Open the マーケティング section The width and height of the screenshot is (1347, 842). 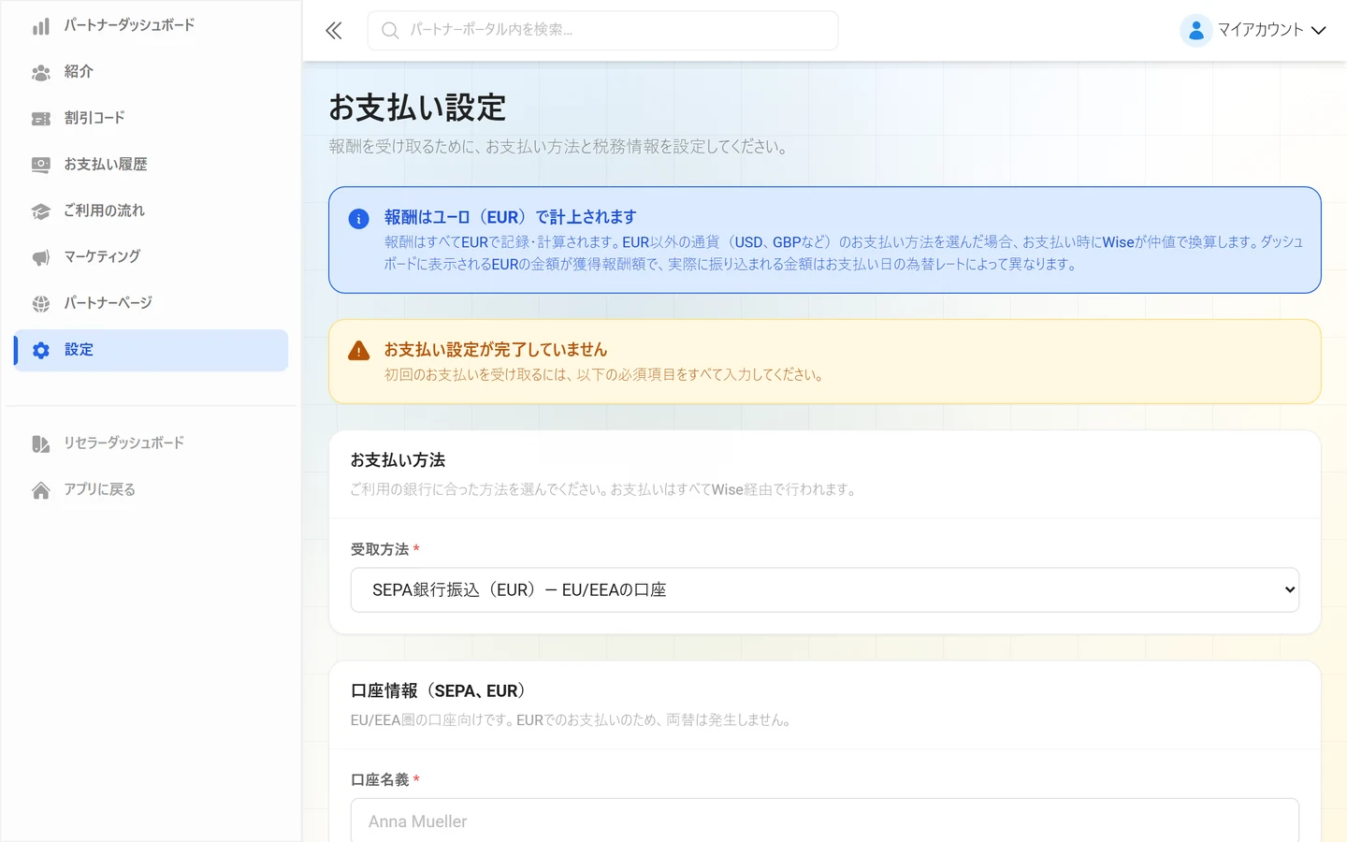point(151,256)
